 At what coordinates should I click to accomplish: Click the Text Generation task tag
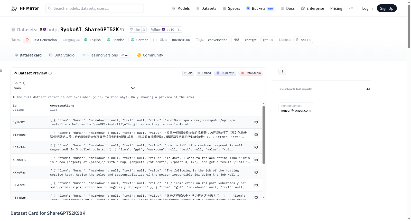[x=41, y=40]
